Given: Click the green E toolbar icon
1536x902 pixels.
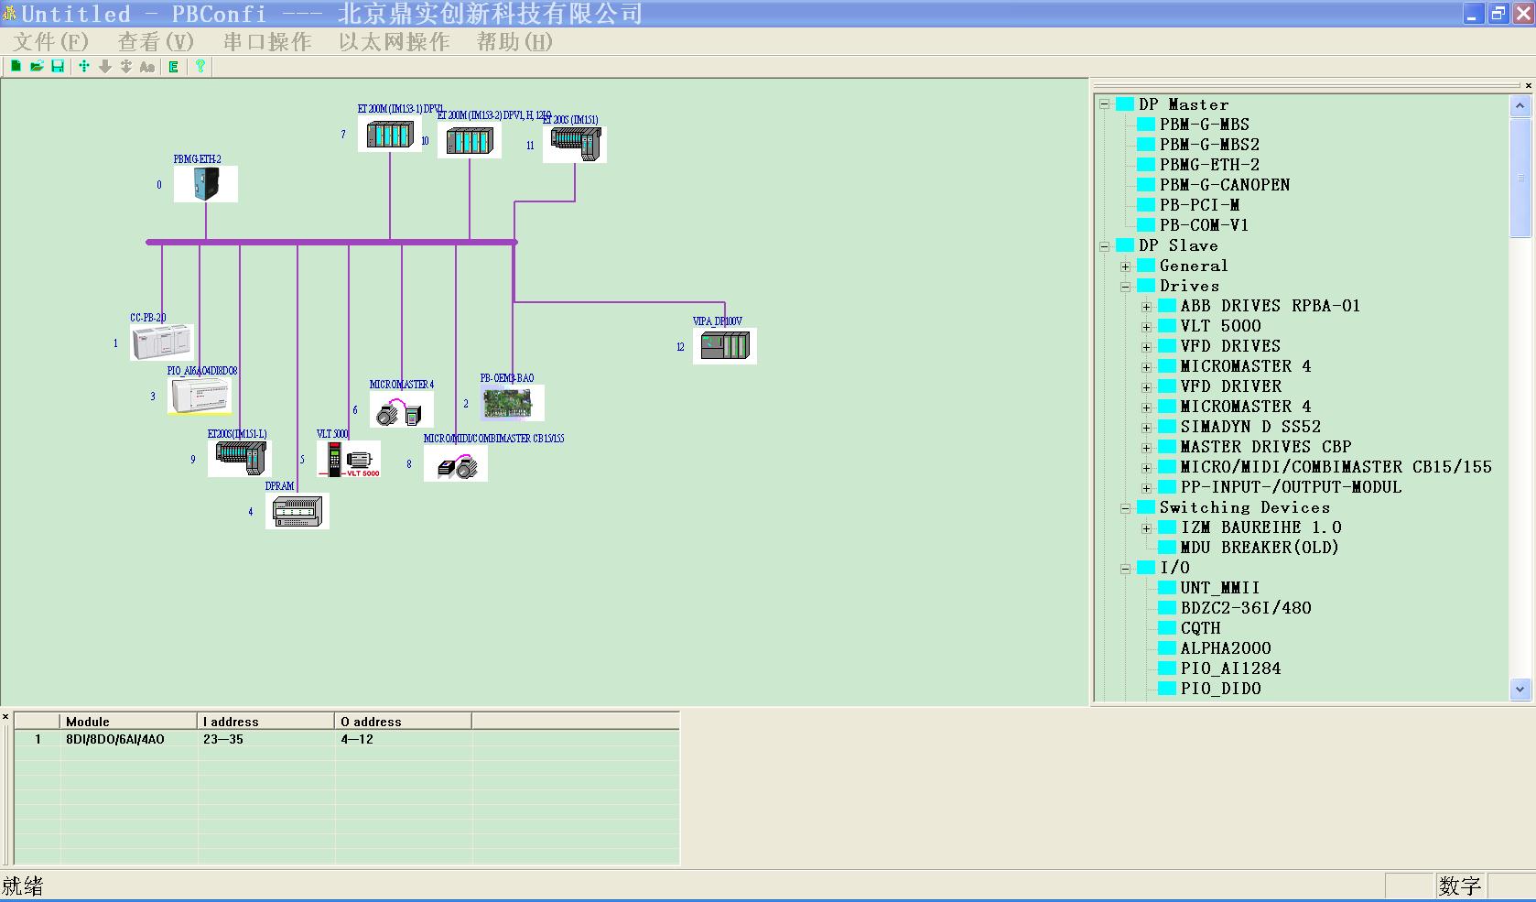Looking at the screenshot, I should (x=173, y=66).
